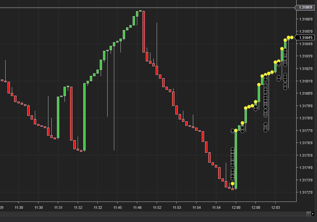Click the 11:53 time axis label
Viewport: 317px width, 222px height.
[177, 207]
